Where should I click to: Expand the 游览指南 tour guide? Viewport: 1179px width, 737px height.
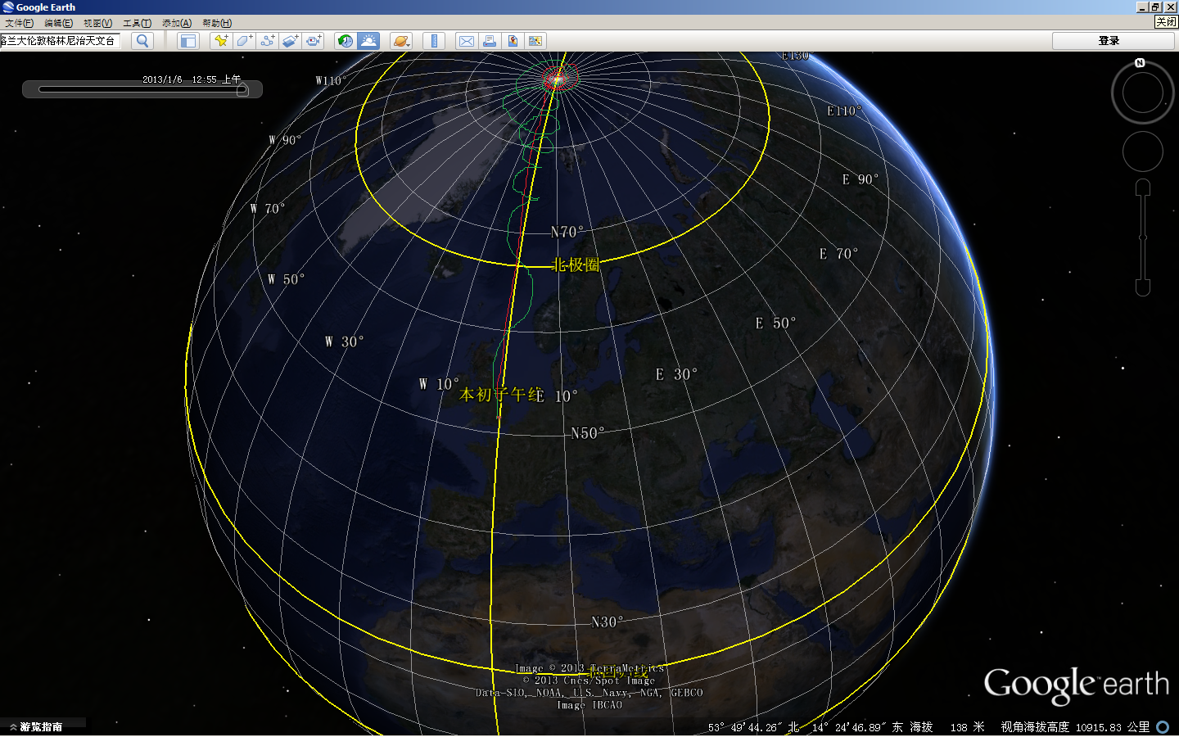pyautogui.click(x=36, y=726)
